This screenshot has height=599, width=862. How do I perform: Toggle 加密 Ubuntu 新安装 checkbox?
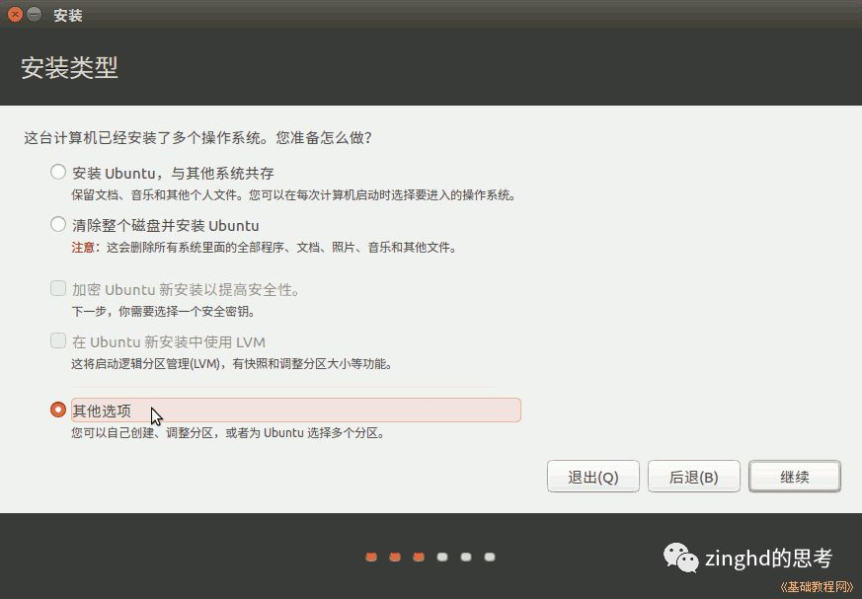(x=58, y=288)
